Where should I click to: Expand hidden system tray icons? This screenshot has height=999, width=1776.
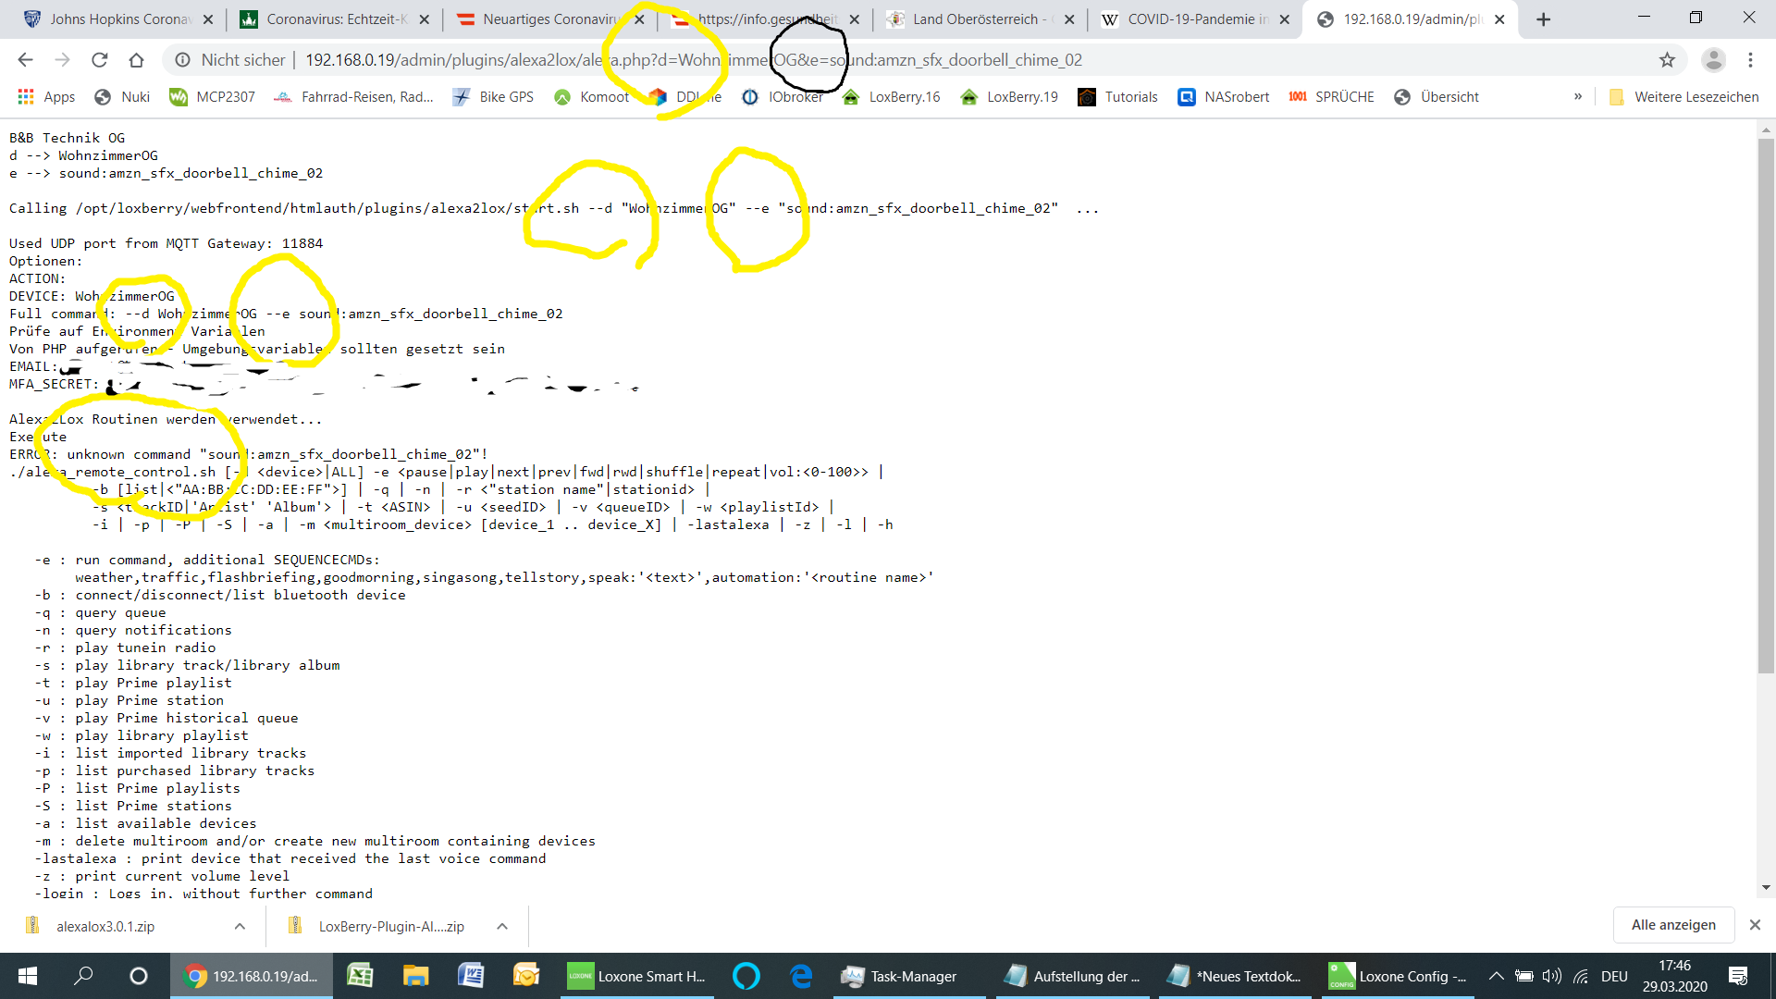(x=1495, y=976)
